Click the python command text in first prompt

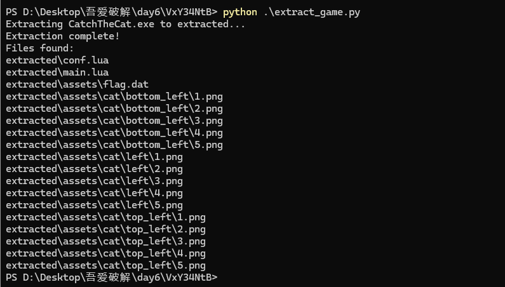point(240,12)
